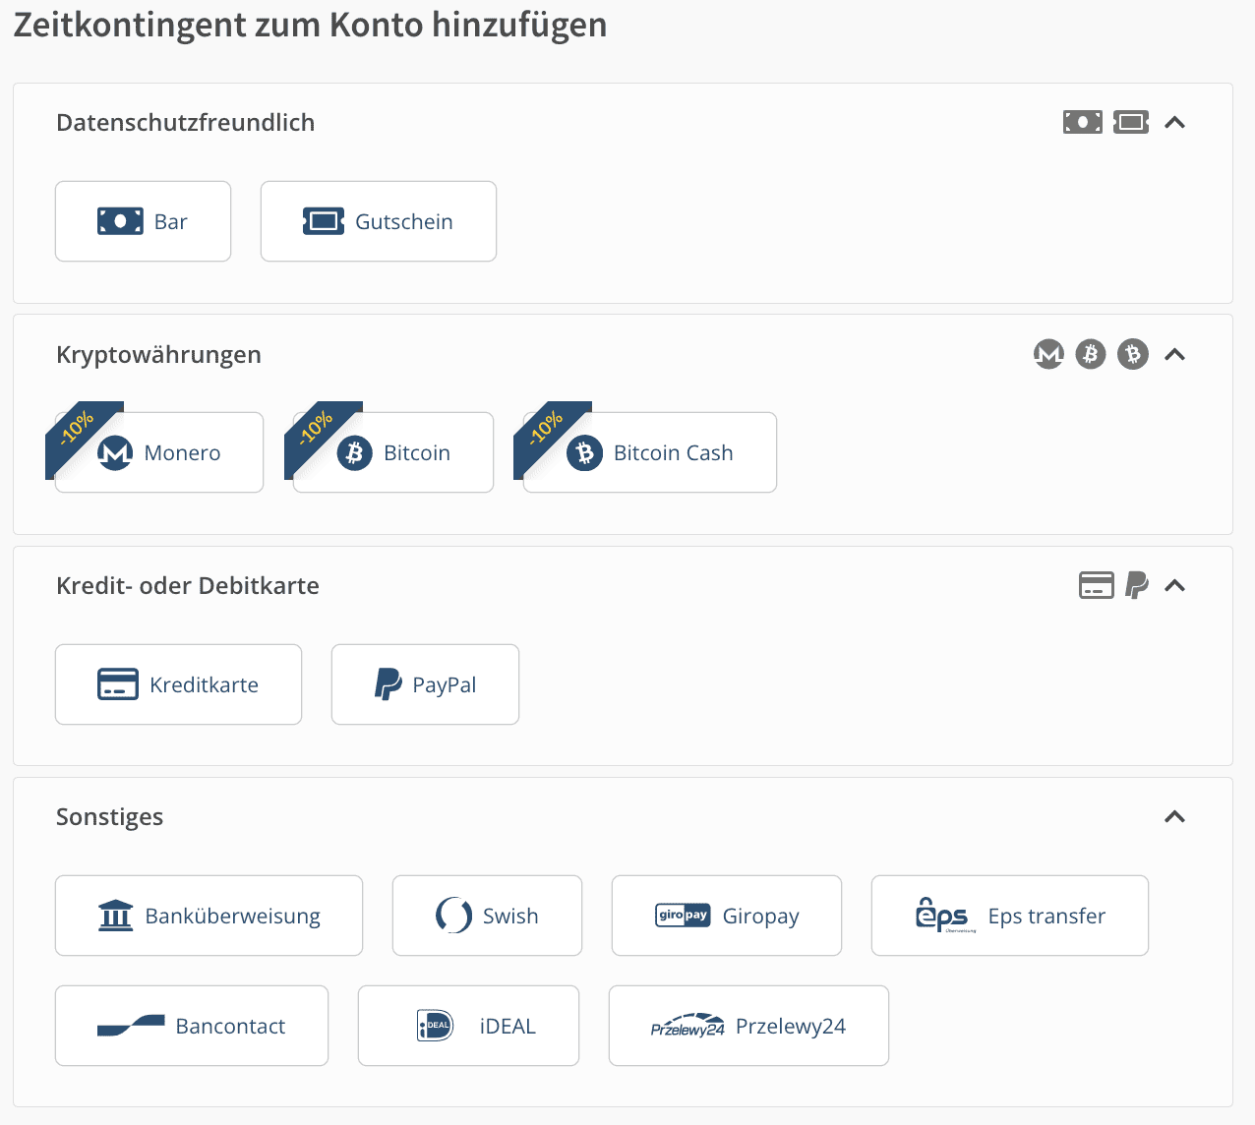1255x1125 pixels.
Task: Click the iDEAL logo icon
Action: click(435, 1026)
